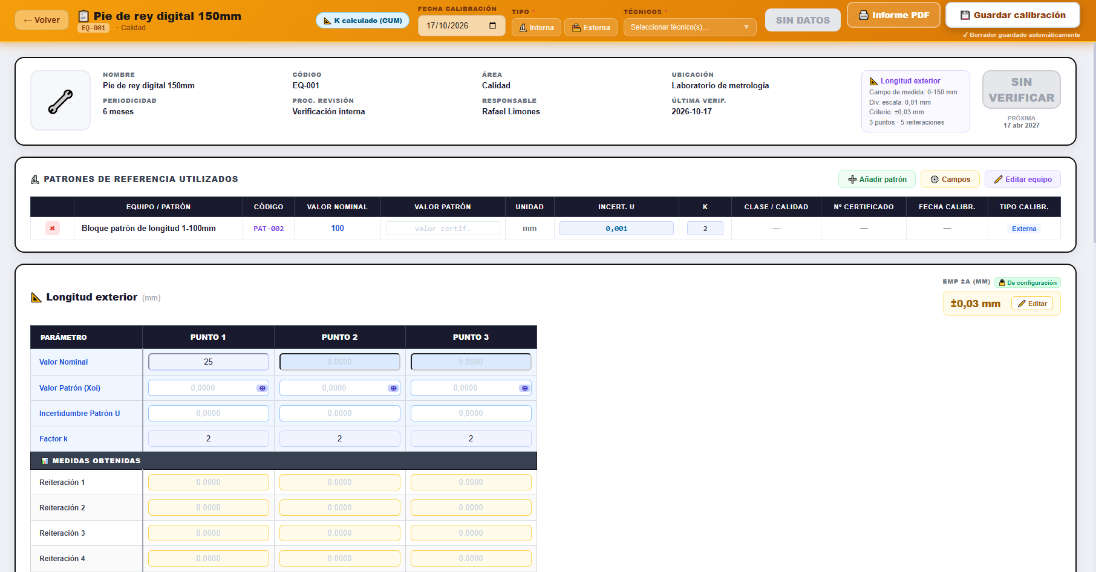Click Reiteración 2 field for Punto 2
This screenshot has height=572, width=1096.
(x=340, y=508)
